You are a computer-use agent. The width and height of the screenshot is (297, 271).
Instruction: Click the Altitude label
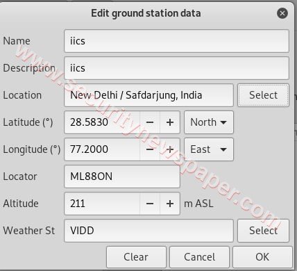pyautogui.click(x=21, y=204)
